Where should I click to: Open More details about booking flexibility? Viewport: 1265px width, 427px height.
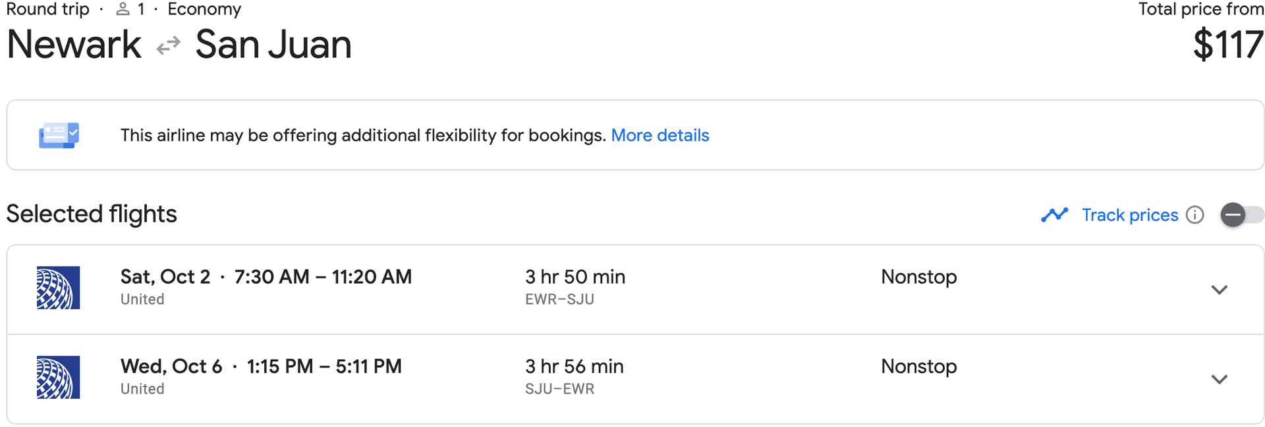point(660,135)
